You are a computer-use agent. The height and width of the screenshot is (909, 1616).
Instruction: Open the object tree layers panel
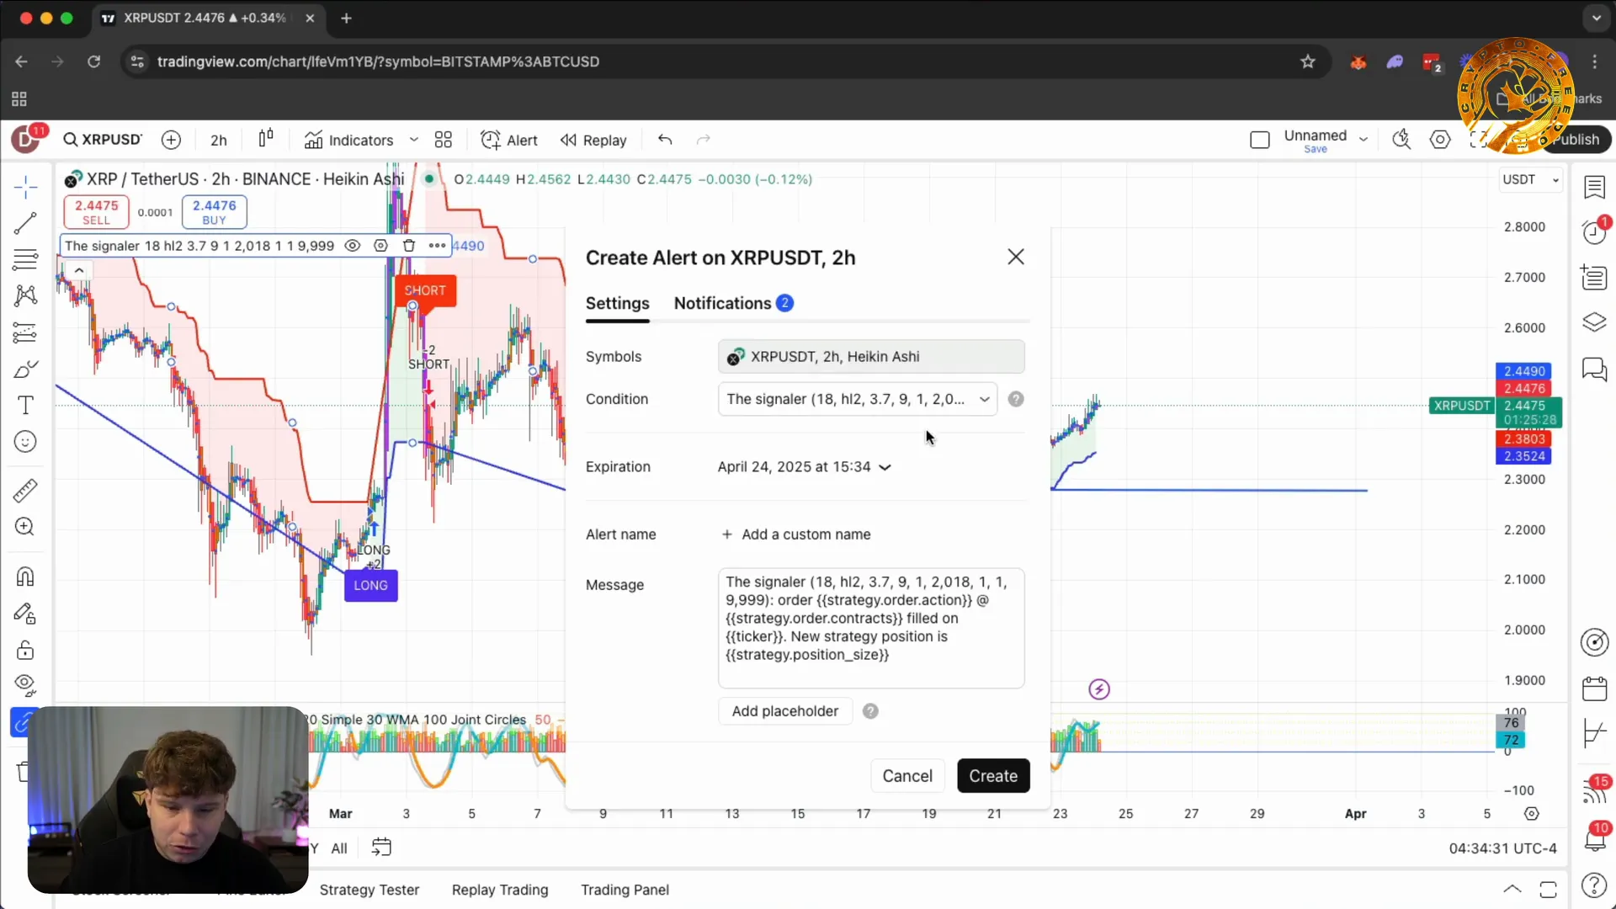pyautogui.click(x=1594, y=323)
